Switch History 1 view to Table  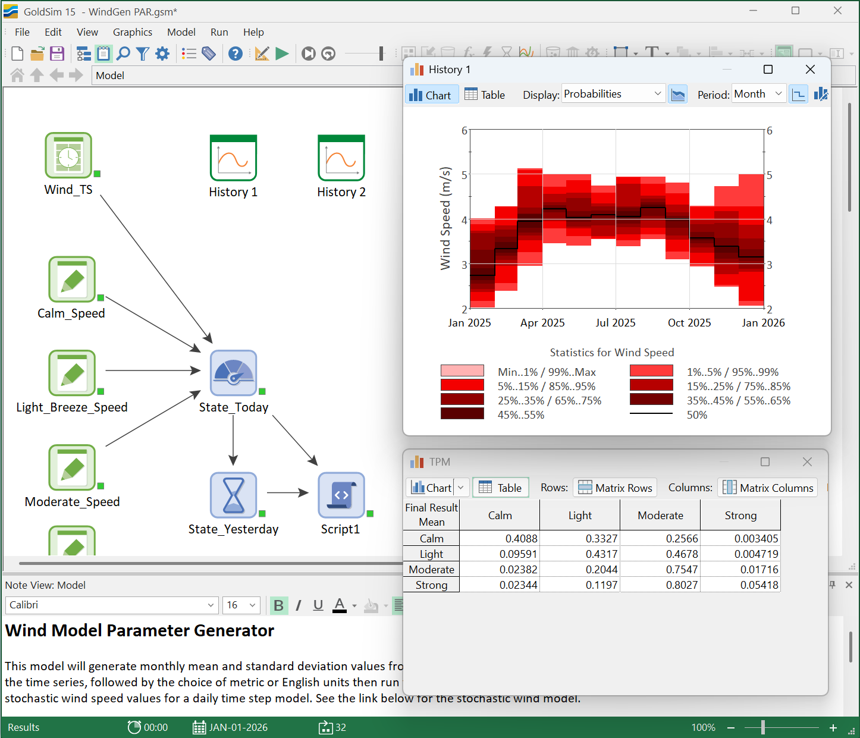(x=485, y=93)
